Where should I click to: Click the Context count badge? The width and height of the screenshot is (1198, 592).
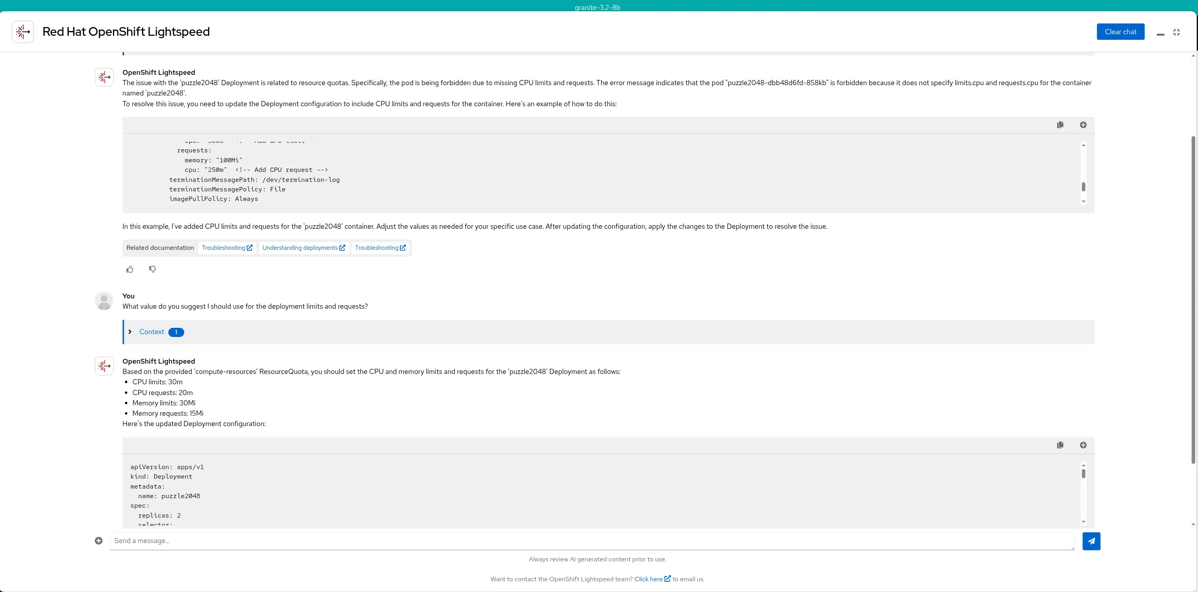tap(176, 332)
